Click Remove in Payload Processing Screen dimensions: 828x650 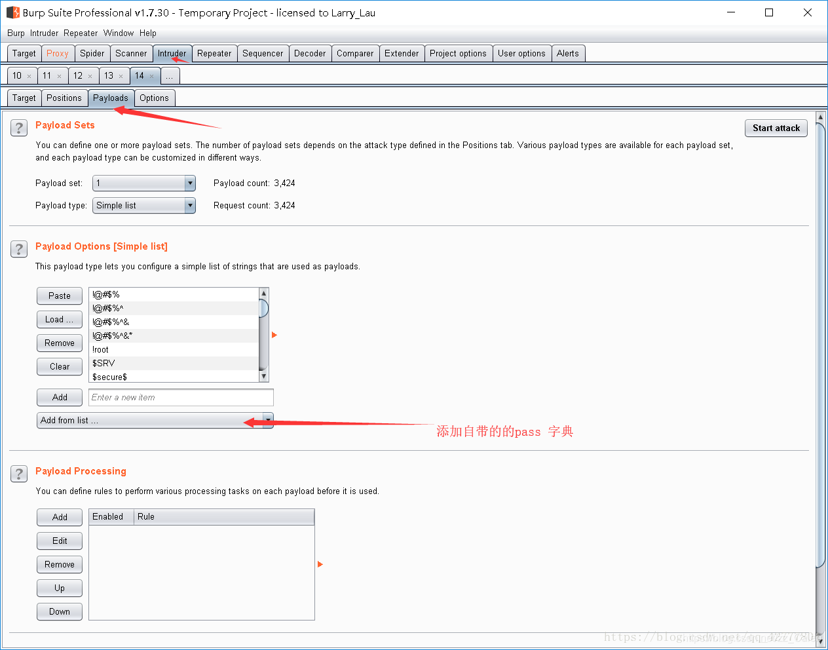60,565
